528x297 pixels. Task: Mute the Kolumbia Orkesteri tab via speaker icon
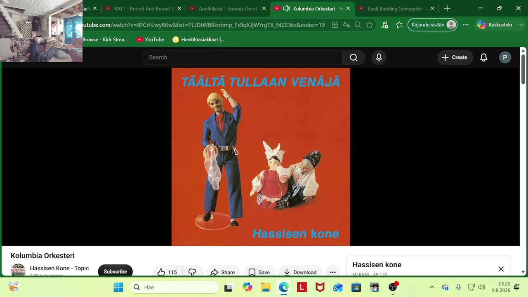(x=287, y=8)
